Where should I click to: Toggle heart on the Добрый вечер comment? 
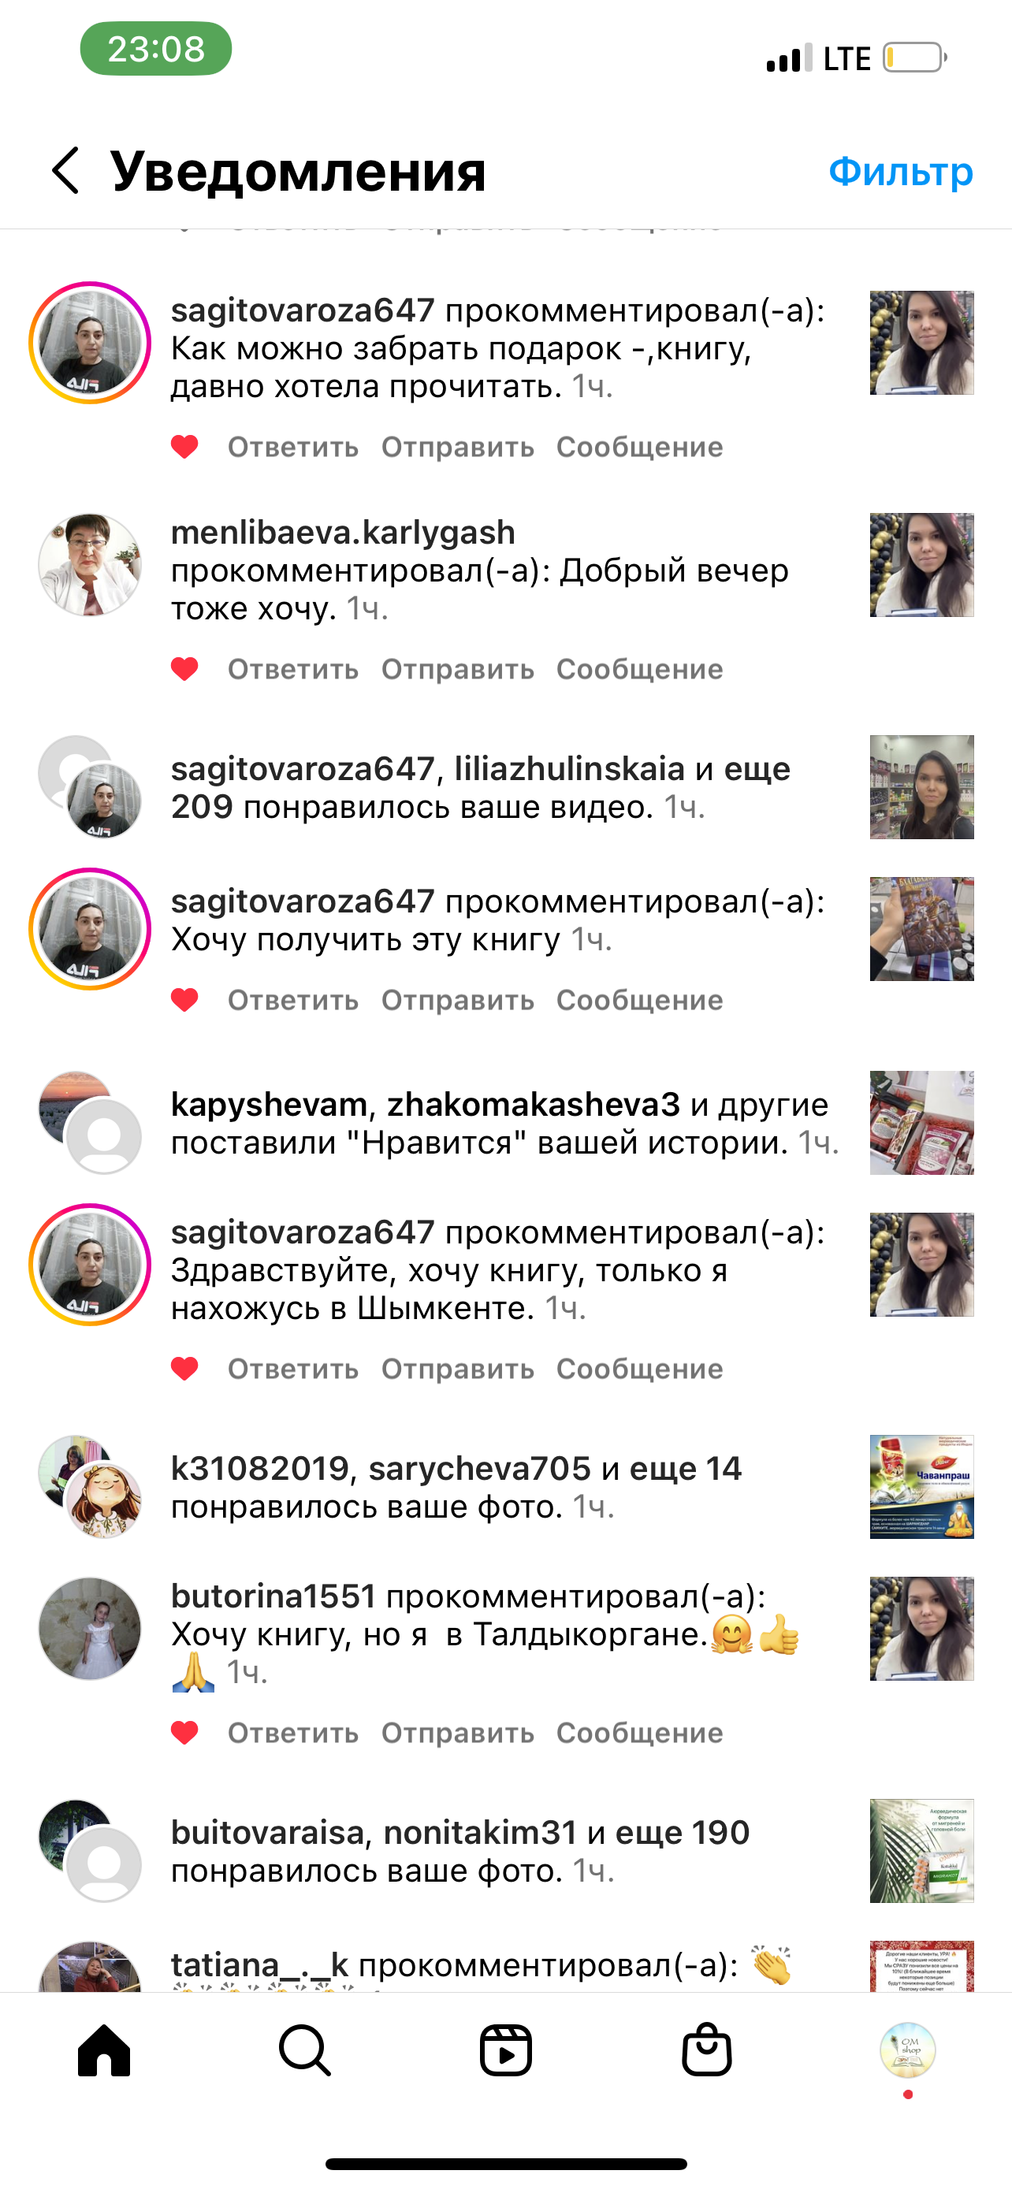coord(184,670)
